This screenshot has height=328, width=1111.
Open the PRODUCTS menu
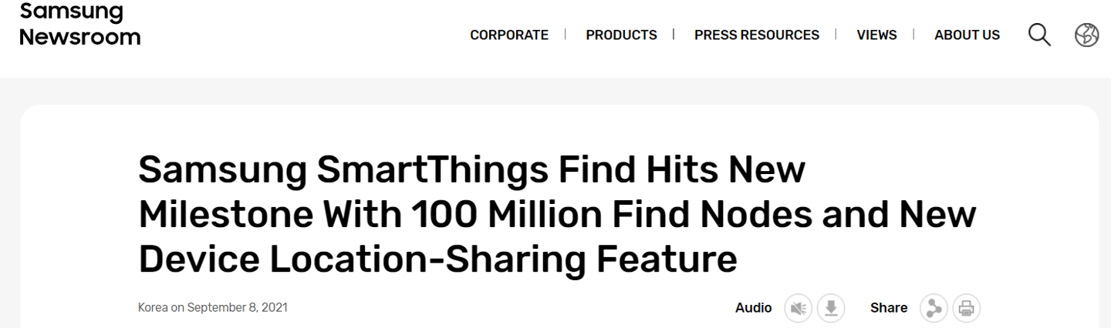pos(621,35)
